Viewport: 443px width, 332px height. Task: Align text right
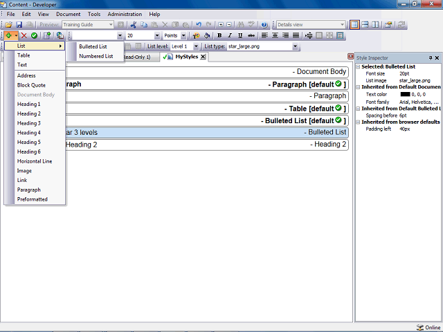(285, 35)
